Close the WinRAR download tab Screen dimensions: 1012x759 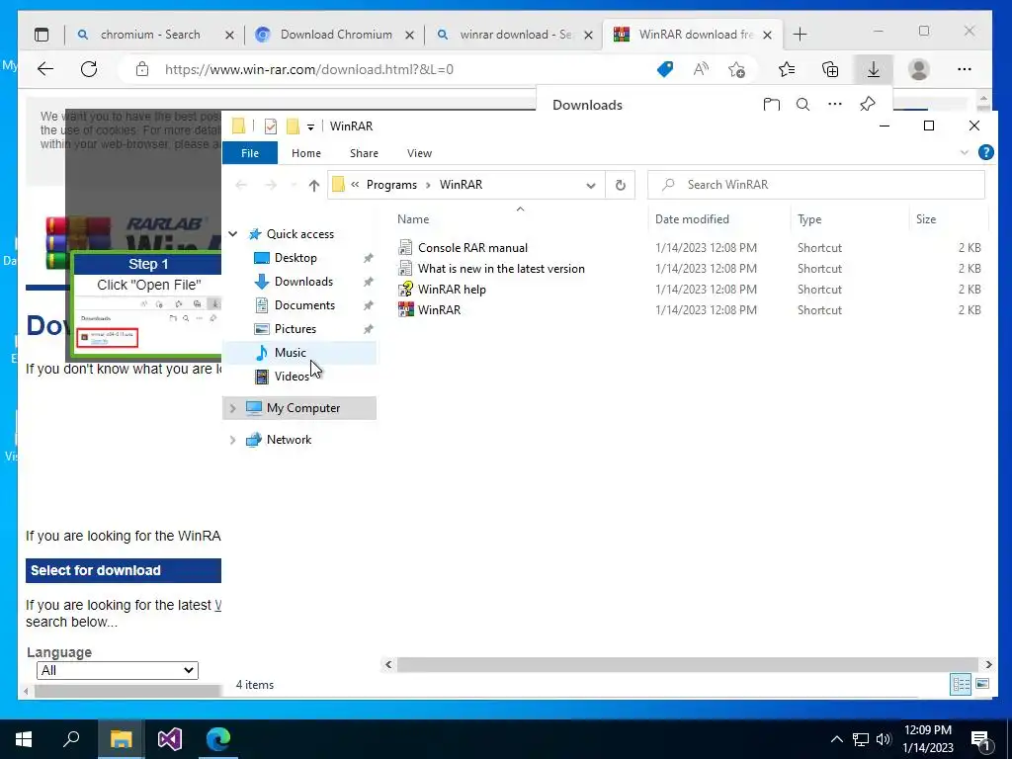(767, 35)
